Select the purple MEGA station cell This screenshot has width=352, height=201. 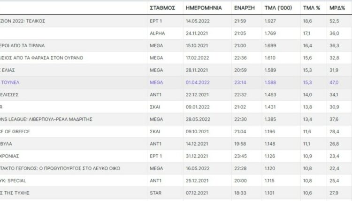click(156, 82)
